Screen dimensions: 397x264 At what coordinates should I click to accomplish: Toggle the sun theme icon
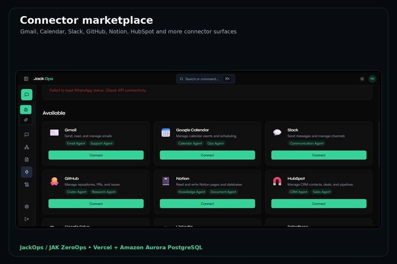pyautogui.click(x=362, y=79)
